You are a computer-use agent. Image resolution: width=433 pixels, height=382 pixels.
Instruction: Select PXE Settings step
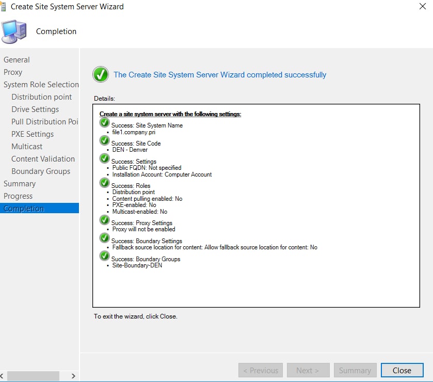click(33, 134)
